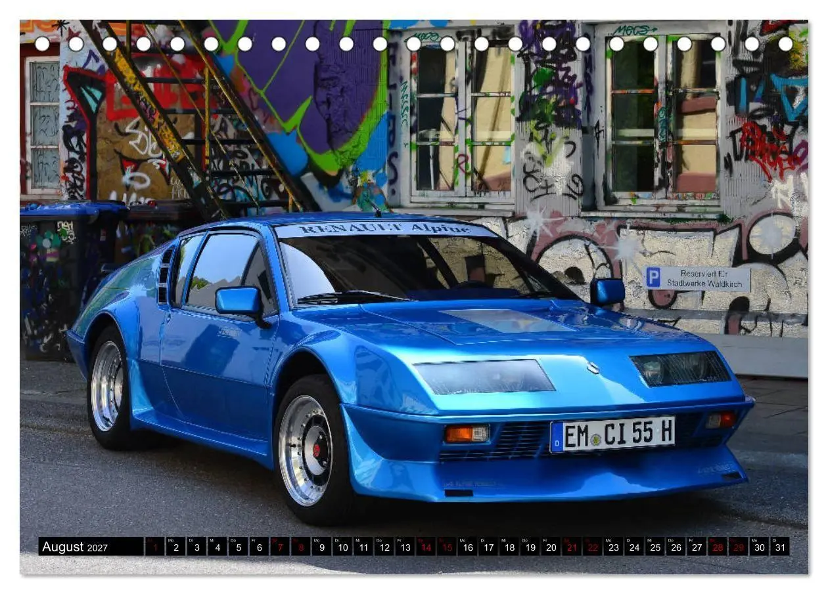The width and height of the screenshot is (828, 594).
Task: Select day 3 in the calendar strip
Action: [196, 546]
